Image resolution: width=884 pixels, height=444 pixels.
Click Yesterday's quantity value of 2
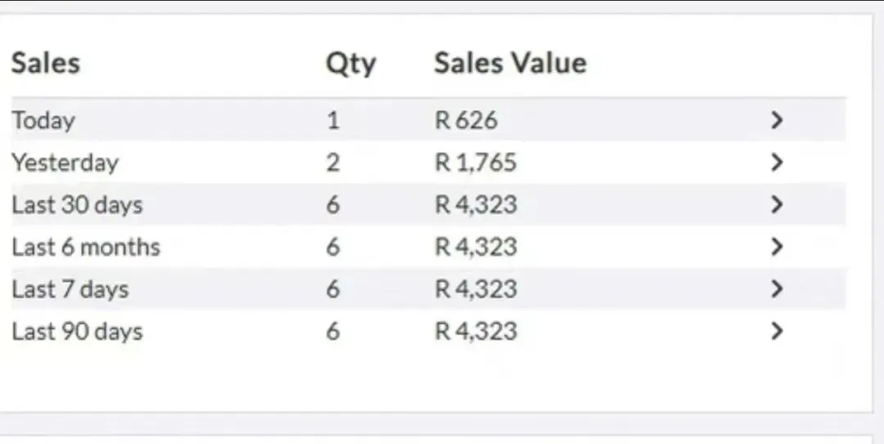coord(332,163)
